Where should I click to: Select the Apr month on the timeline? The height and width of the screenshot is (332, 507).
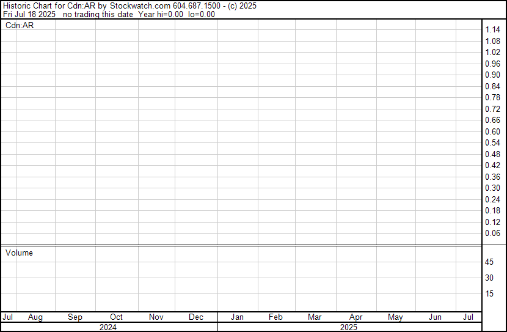pos(356,317)
